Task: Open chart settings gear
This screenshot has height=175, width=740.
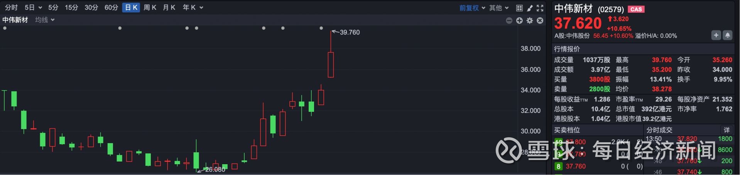Action: pos(530,20)
